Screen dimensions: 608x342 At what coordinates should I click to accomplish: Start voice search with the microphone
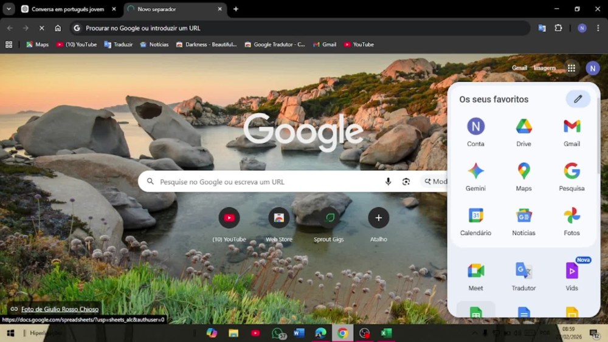coord(388,182)
